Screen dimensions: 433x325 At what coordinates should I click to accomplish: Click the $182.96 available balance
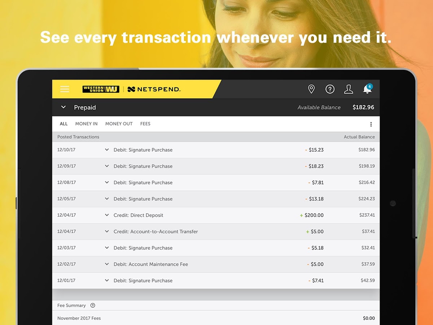363,107
